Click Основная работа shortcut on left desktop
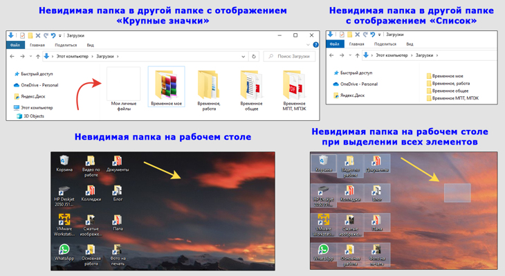Viewport: 505px width, 276px height. pos(91,255)
